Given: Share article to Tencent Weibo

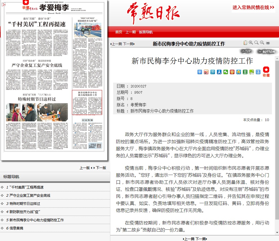Looking at the screenshot, I should click(213, 72).
